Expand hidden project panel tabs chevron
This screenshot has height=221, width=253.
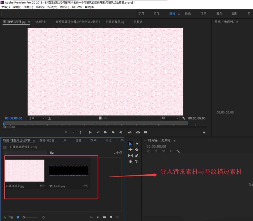tap(122, 140)
